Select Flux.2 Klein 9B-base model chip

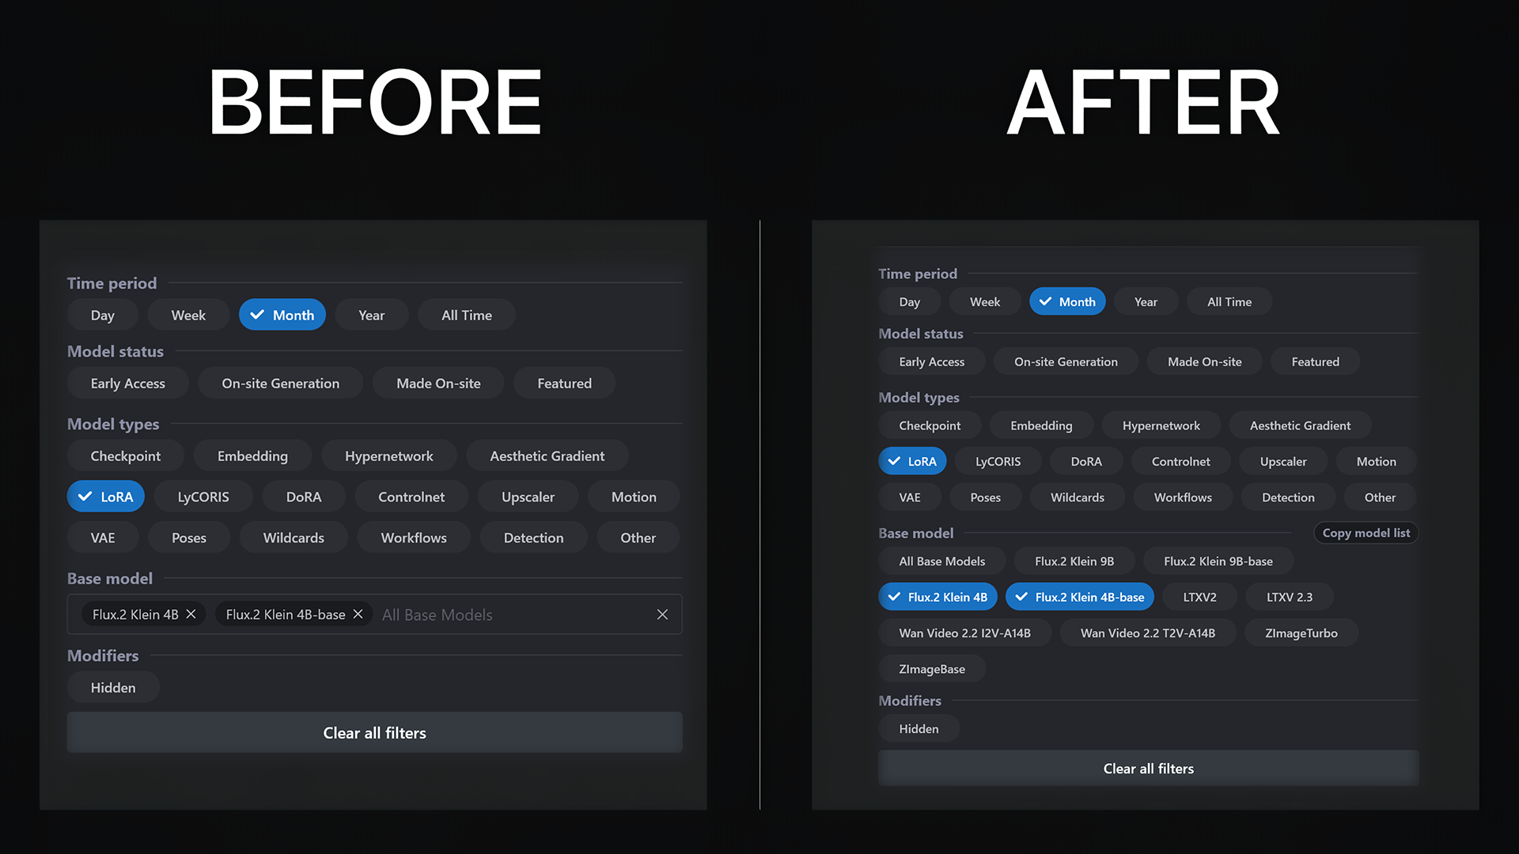click(1218, 561)
